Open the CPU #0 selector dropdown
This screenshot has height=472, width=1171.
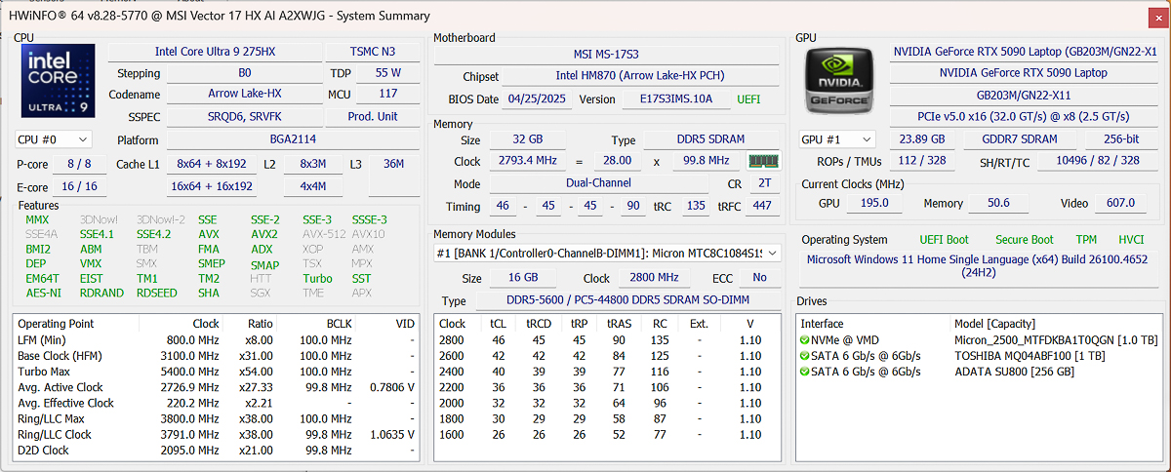(x=54, y=139)
